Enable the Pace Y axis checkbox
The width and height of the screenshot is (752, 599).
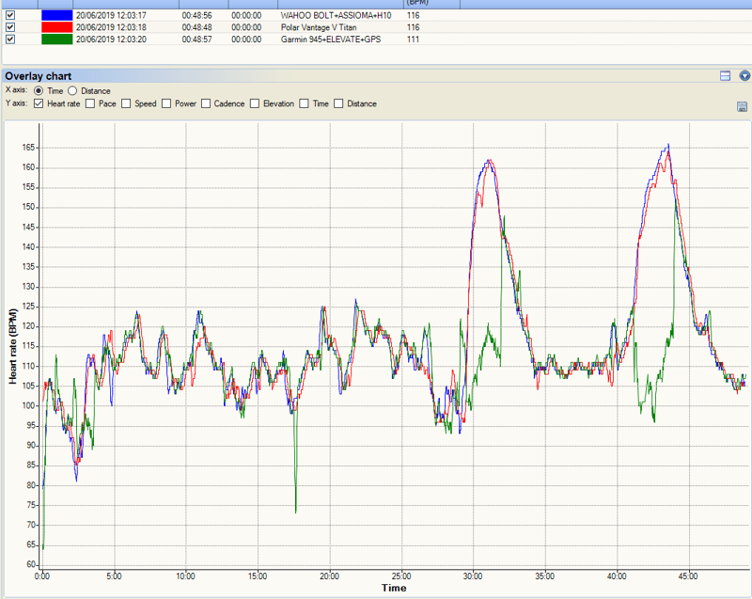tap(90, 103)
